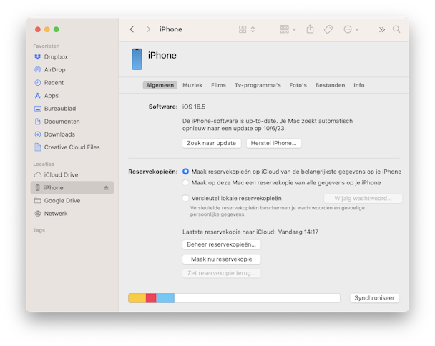Open Netwerk in the sidebar
435x346 pixels.
tap(51, 214)
